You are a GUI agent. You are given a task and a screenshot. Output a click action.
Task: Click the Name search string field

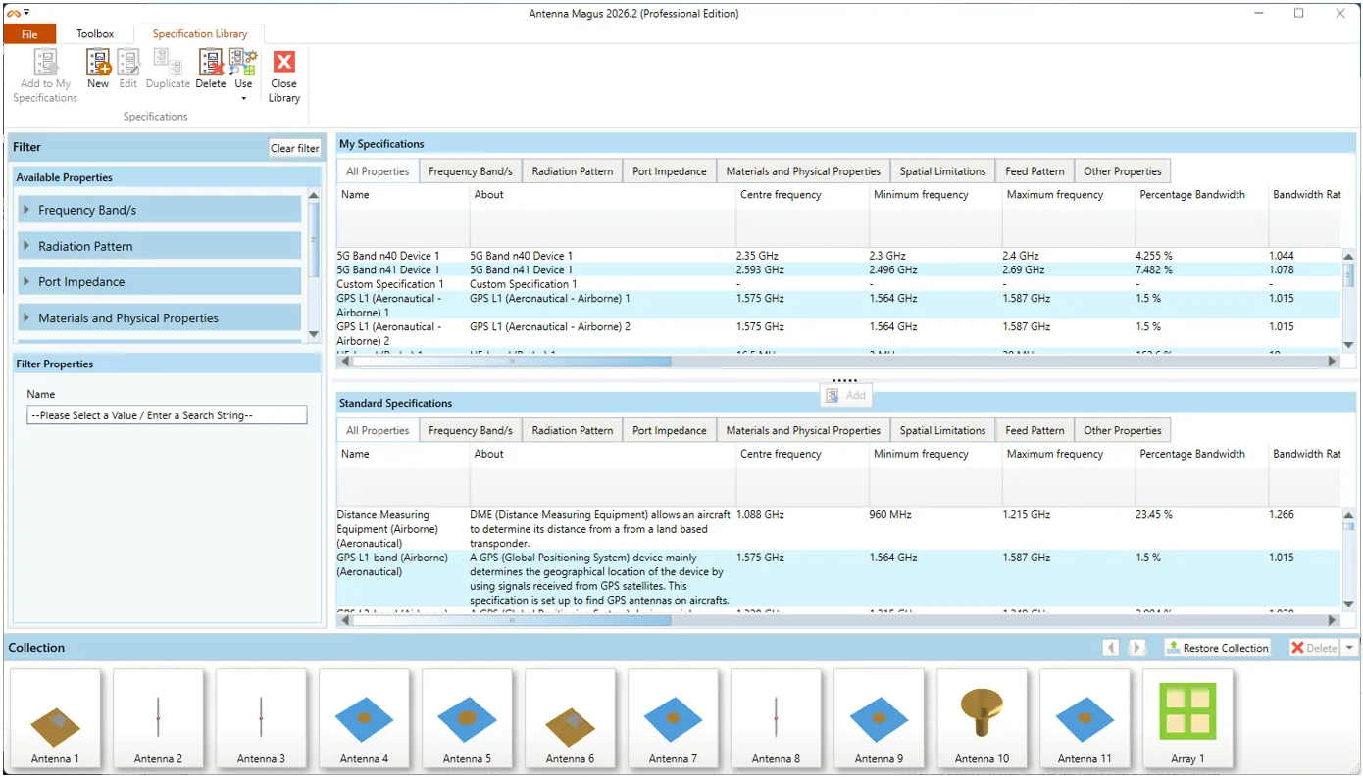[167, 415]
